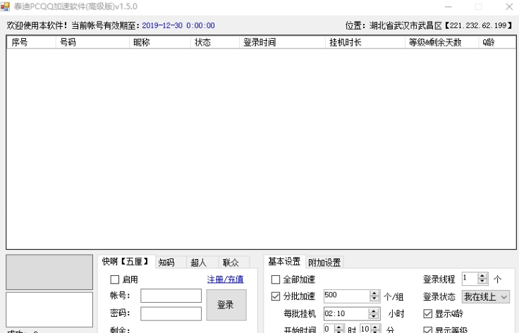Image resolution: width=519 pixels, height=333 pixels.
Task: Sort by the 挂机时长 column header
Action: click(x=365, y=42)
